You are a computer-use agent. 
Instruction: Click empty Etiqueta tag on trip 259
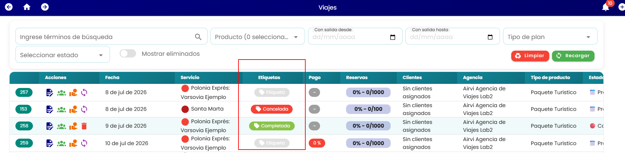pyautogui.click(x=272, y=143)
